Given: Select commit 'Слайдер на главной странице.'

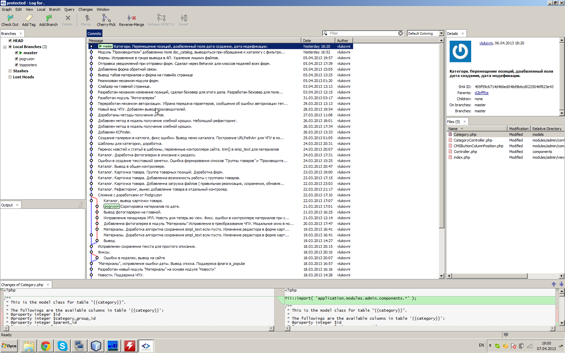Looking at the screenshot, I should pos(220,86).
